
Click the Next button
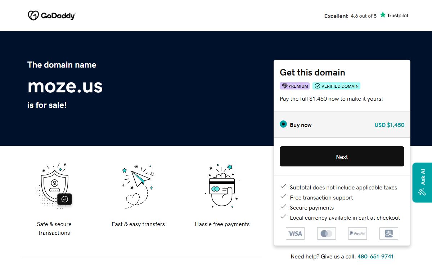point(342,156)
